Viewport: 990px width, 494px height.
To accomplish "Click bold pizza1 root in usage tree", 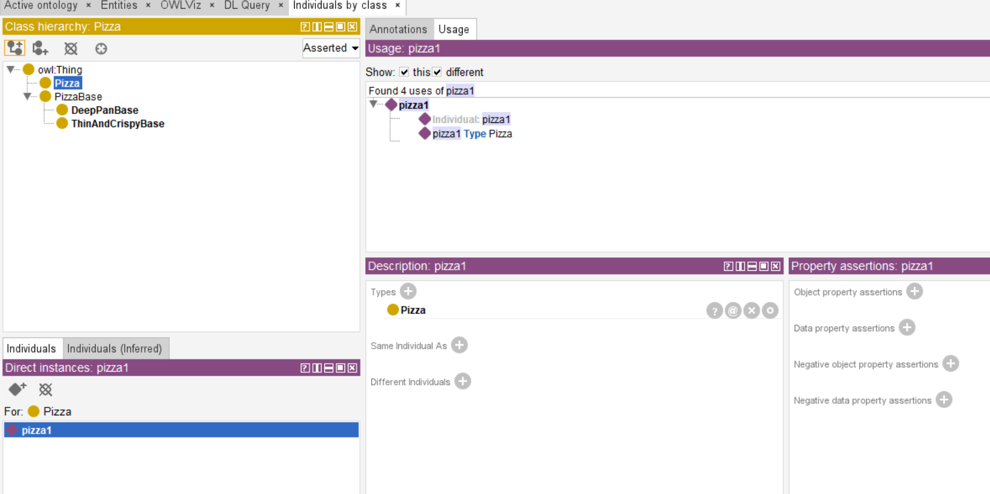I will pos(414,105).
